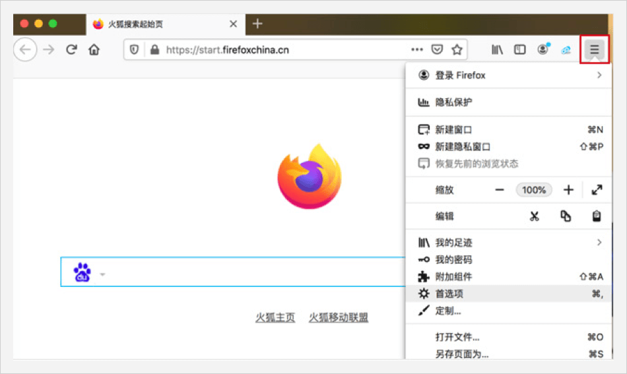Open the Library toolbar icon
The image size is (627, 374).
click(x=497, y=49)
